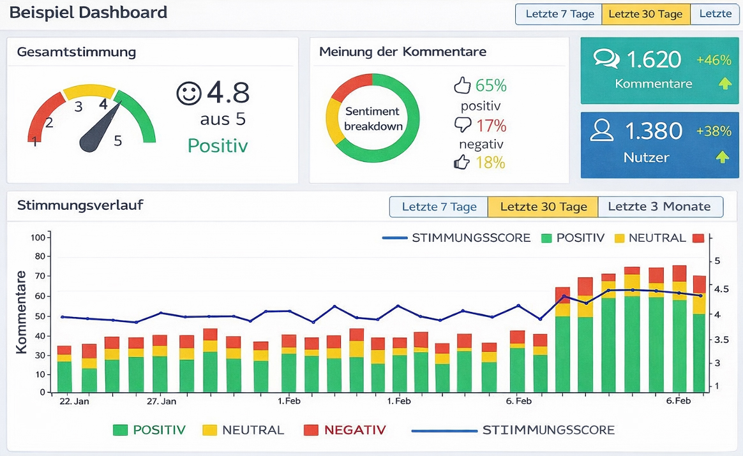The width and height of the screenshot is (743, 456).
Task: Click the smiley face icon beside 4.8
Action: point(188,94)
